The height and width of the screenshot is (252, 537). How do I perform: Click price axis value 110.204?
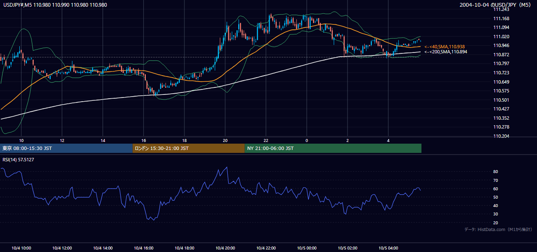tap(502, 136)
